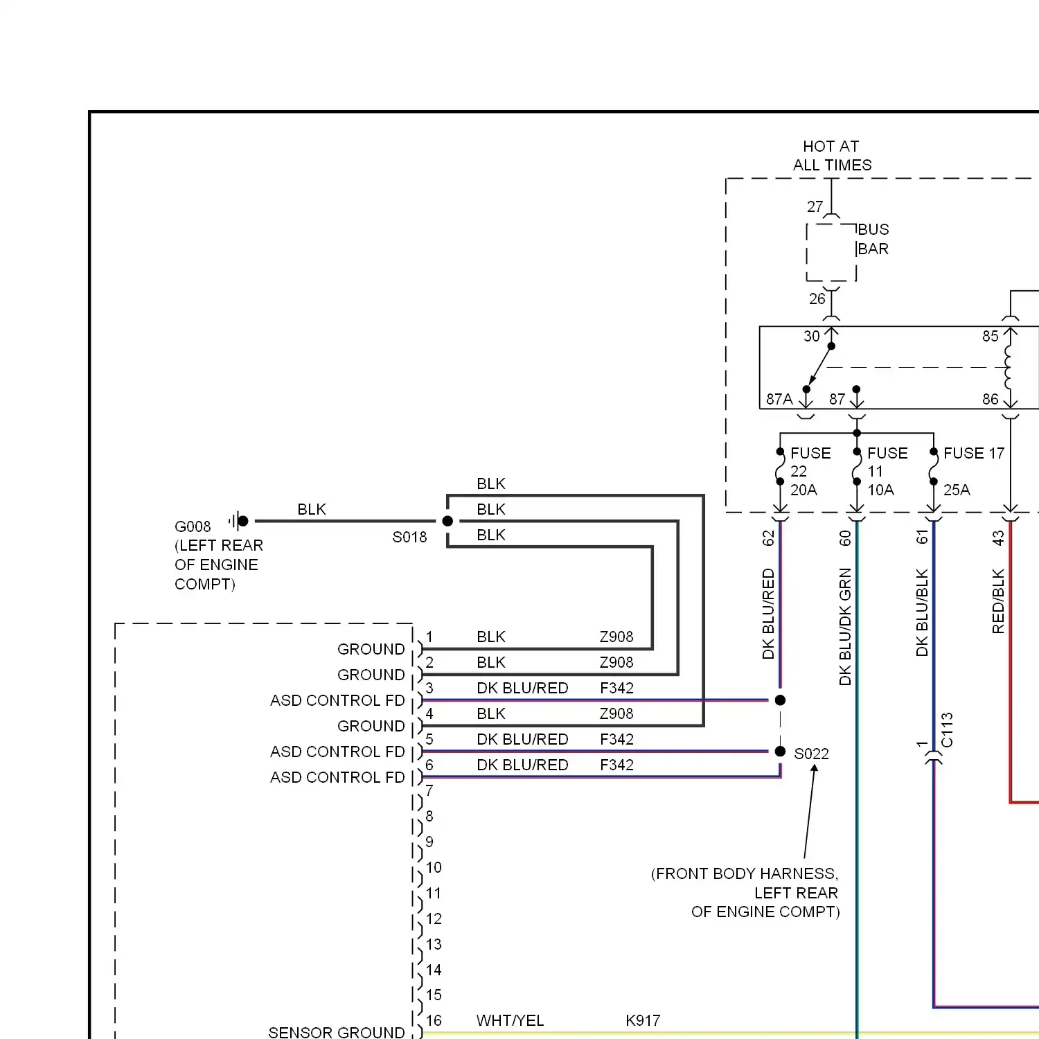Select the vertical 'DK BLU/RED' wire label

(768, 614)
